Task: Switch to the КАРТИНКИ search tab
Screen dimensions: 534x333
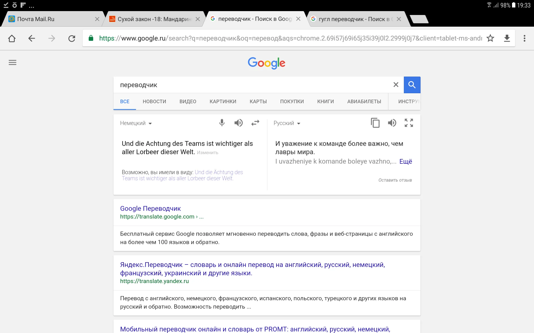Action: 222,102
